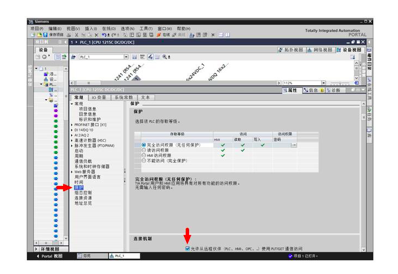This screenshot has height=274, width=398.
Task: Click the show module labels icon beside PLC_1 dropdown
Action: click(135, 57)
